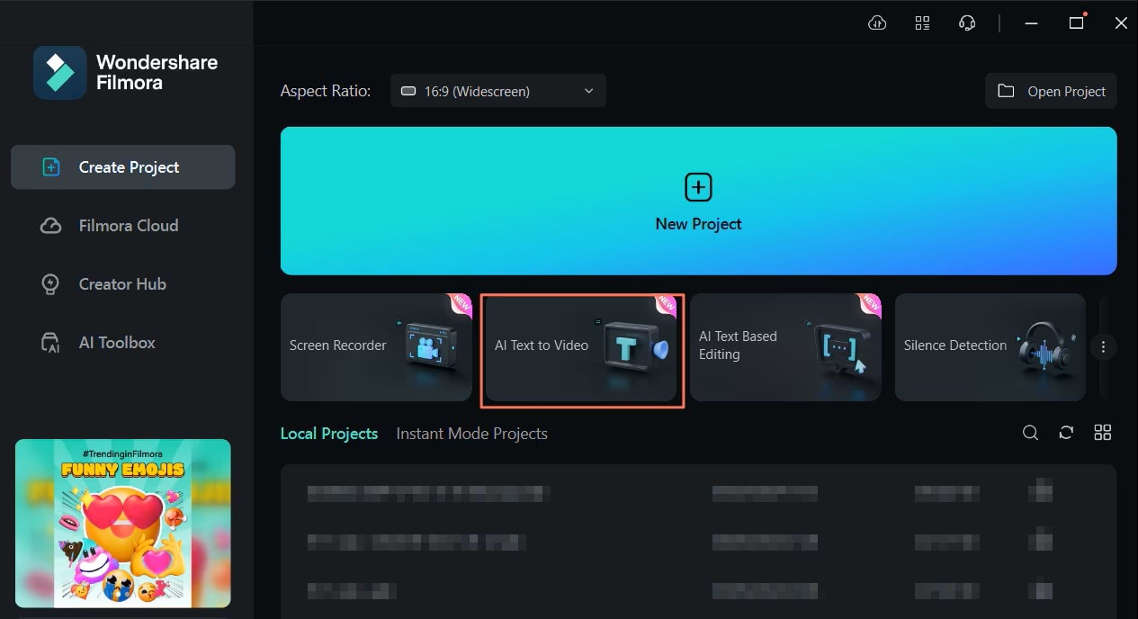
Task: Launch the Screen Recorder card
Action: (376, 347)
